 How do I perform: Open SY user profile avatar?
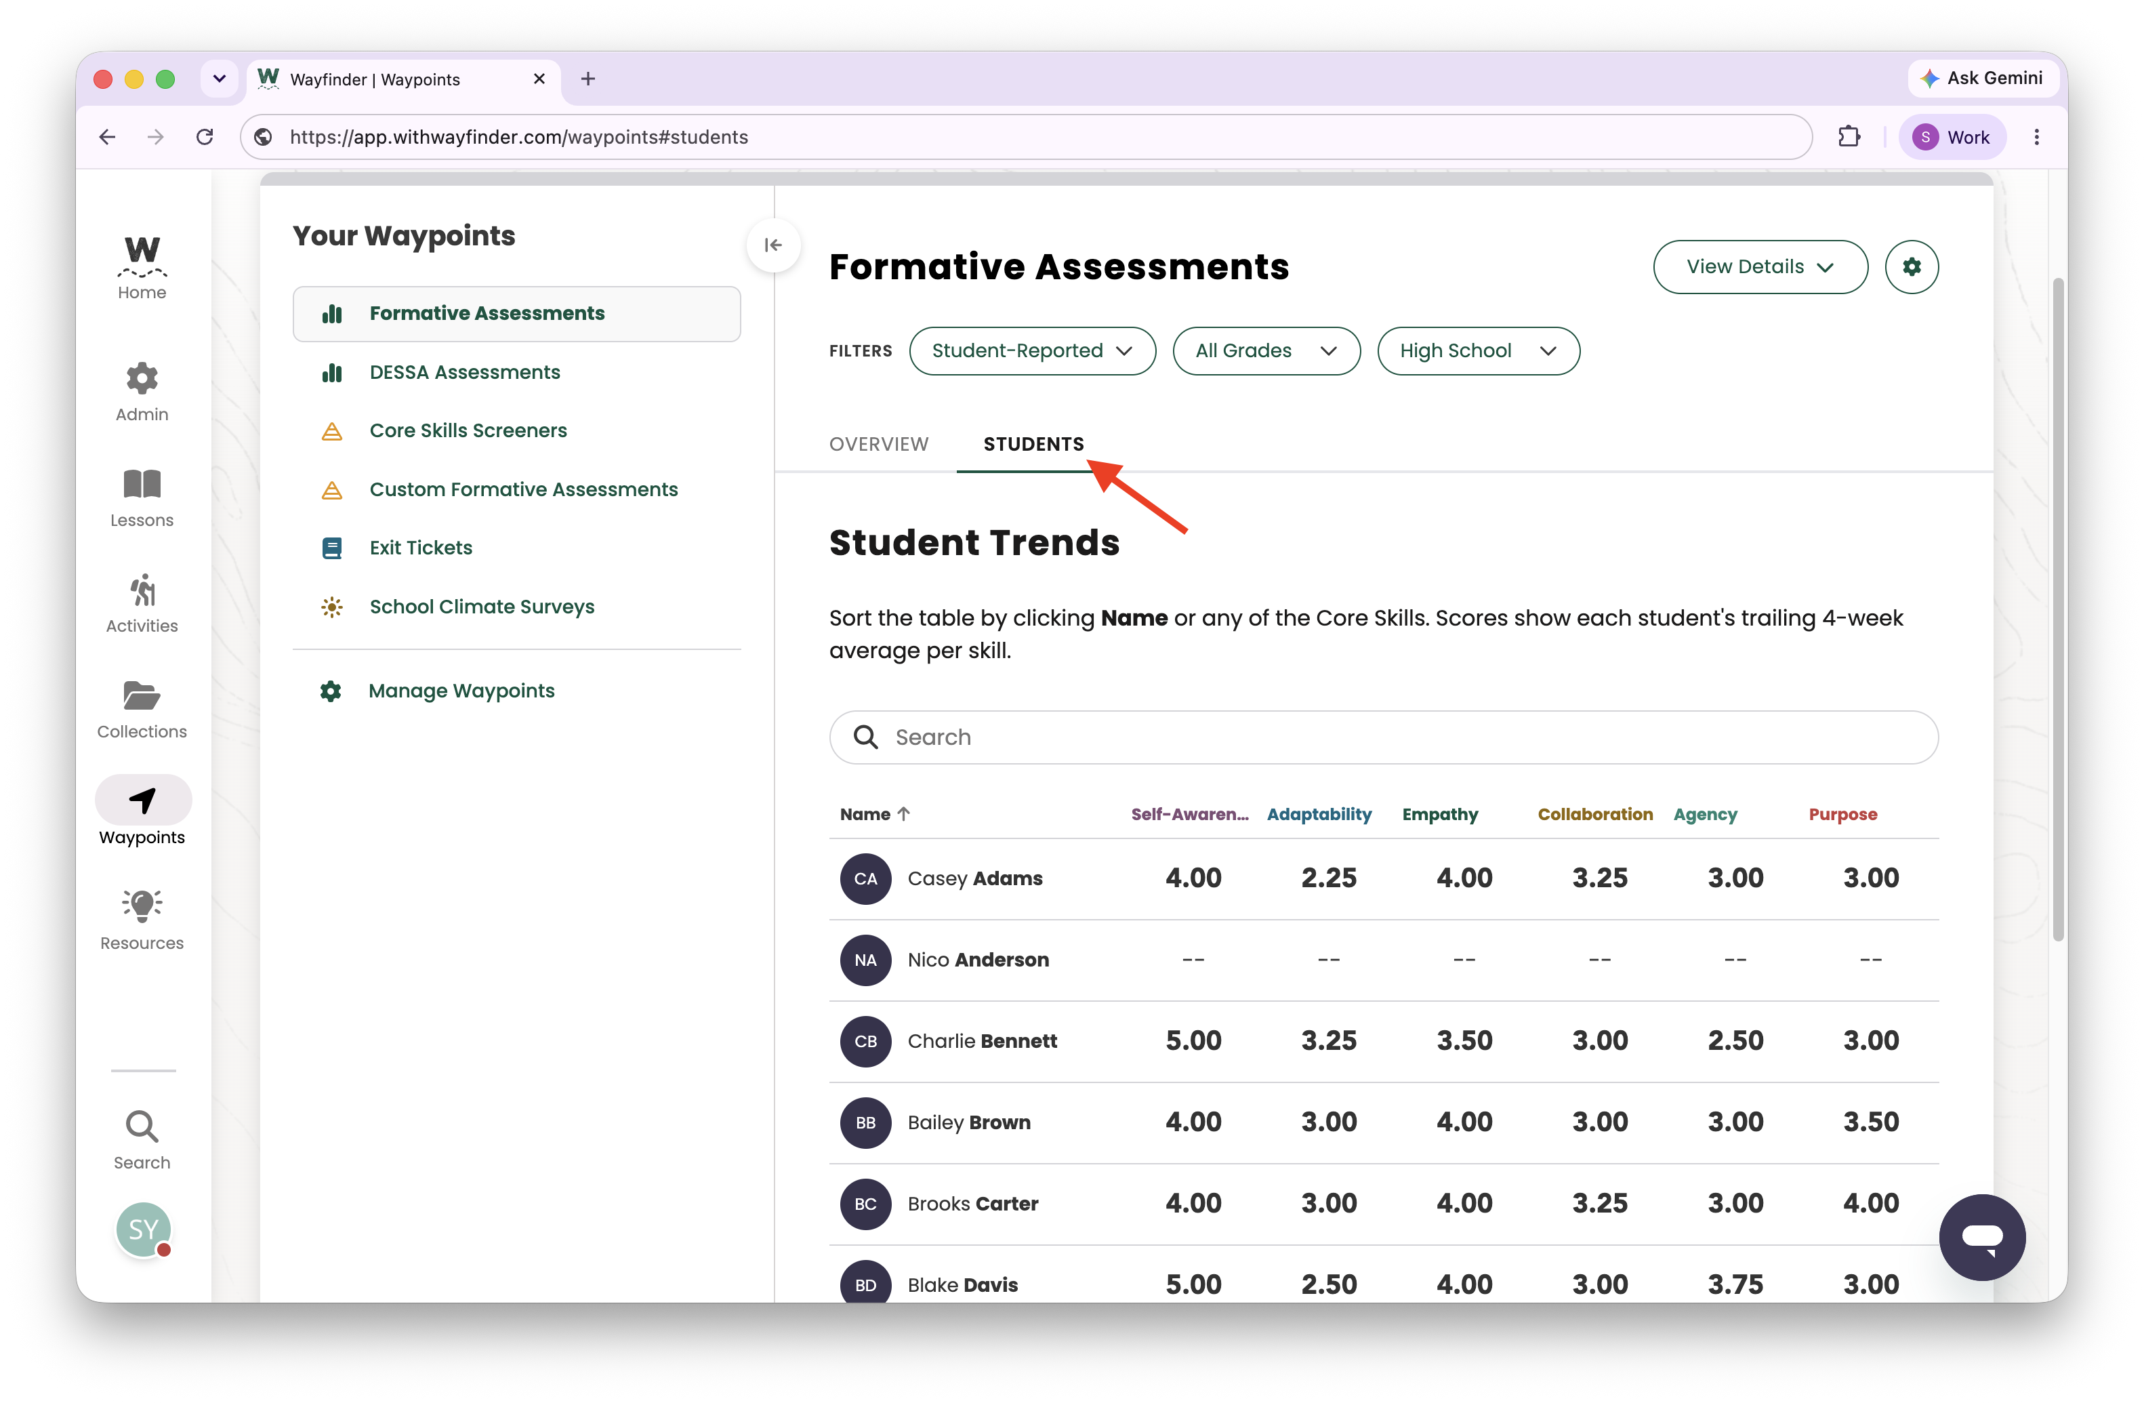point(144,1229)
